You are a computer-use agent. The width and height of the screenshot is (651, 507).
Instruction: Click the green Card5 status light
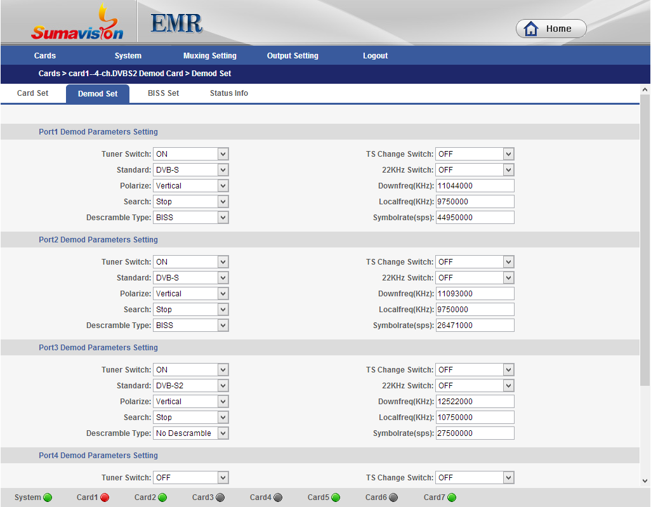point(336,497)
